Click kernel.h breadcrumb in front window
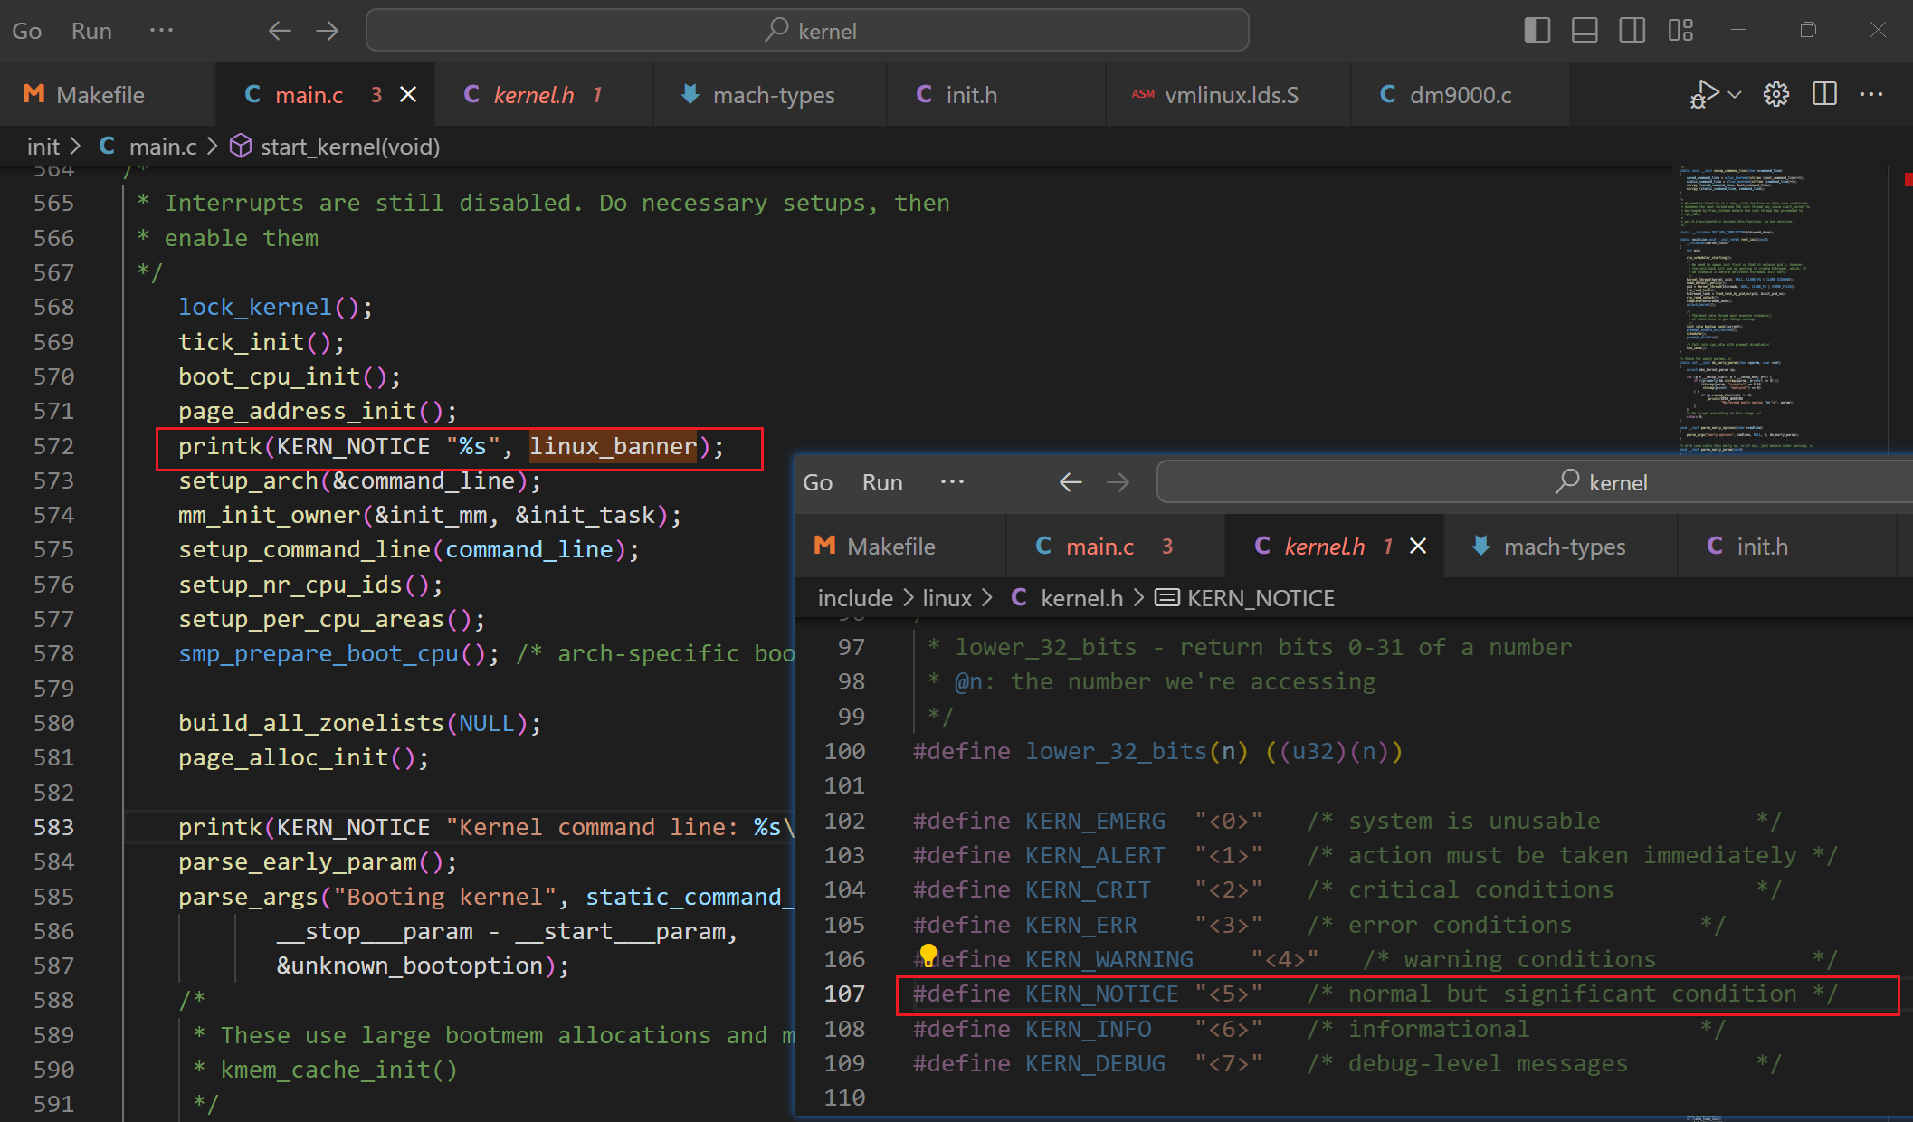 click(1081, 598)
